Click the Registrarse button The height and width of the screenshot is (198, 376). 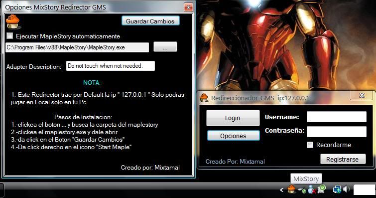click(343, 159)
